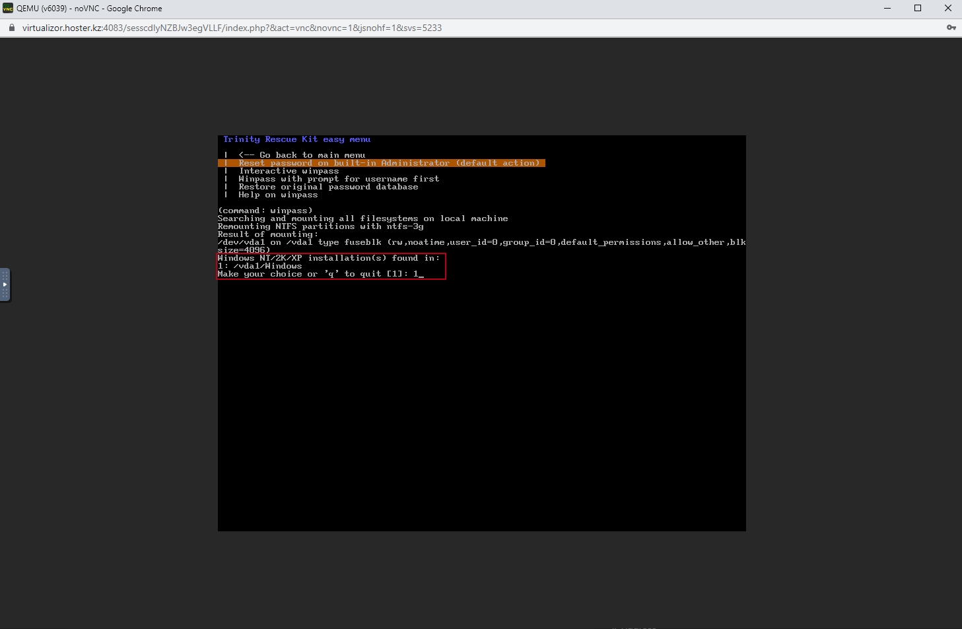This screenshot has height=629, width=962.
Task: Click the "Windows NT/2K/XP installation(s) found" line
Action: pos(328,258)
